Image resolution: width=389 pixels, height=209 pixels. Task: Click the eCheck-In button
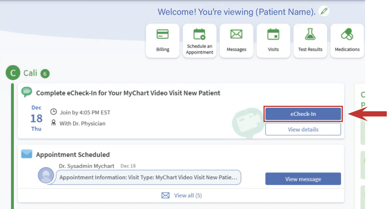pyautogui.click(x=303, y=114)
